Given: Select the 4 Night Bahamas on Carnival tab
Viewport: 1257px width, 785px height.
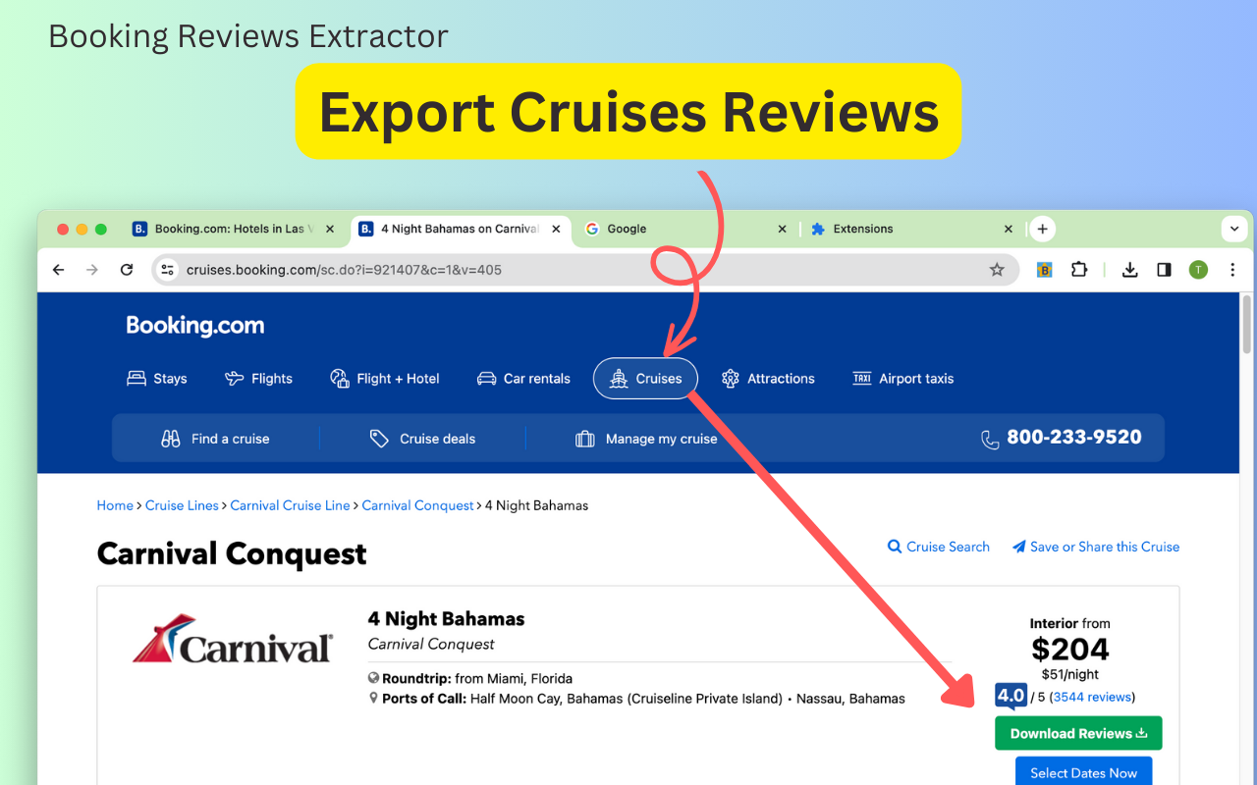Looking at the screenshot, I should pos(459,229).
